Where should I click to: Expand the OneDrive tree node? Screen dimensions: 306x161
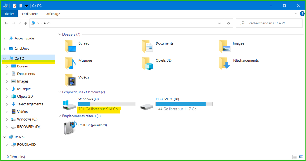point(5,49)
